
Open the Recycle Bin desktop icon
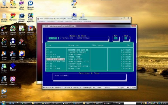click(4, 4)
